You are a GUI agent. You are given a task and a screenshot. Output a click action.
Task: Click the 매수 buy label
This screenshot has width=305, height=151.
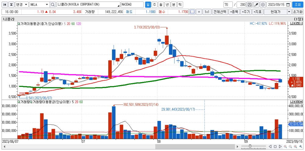click(x=162, y=12)
